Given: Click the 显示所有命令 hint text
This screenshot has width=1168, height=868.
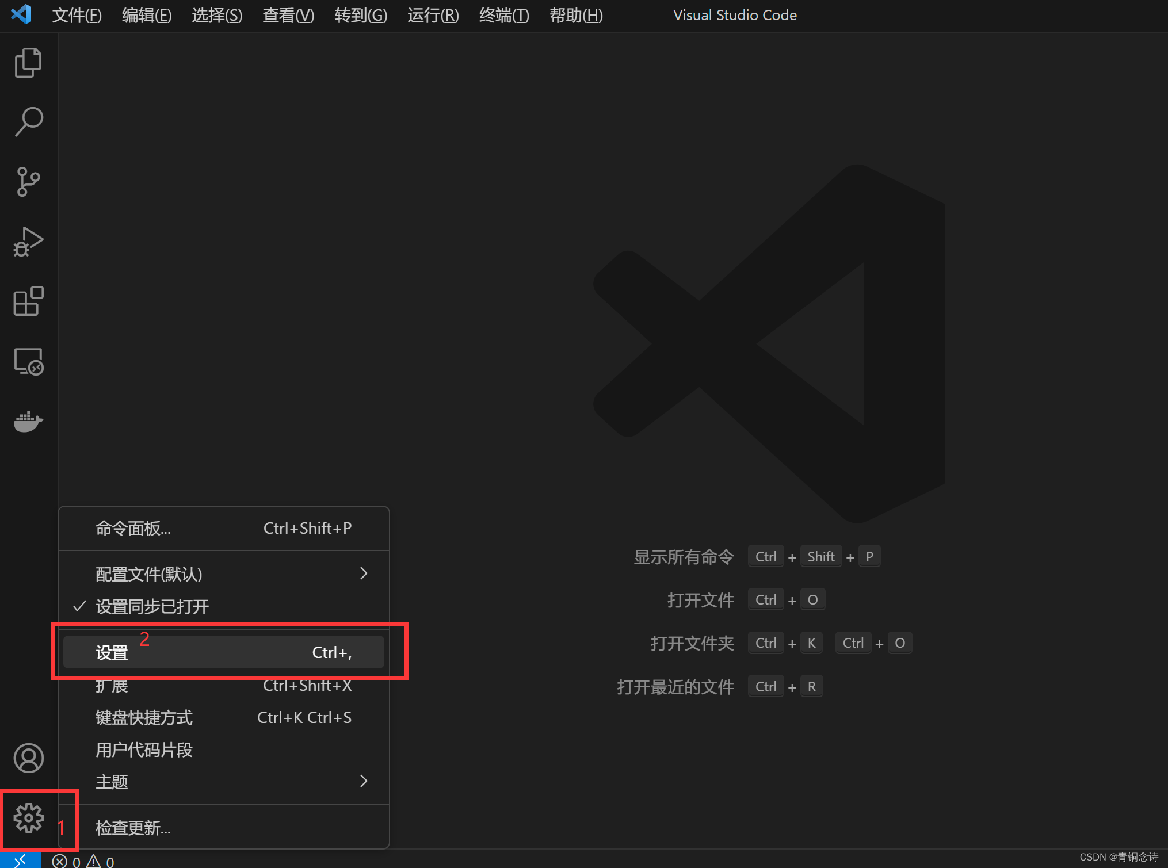Looking at the screenshot, I should 684,557.
